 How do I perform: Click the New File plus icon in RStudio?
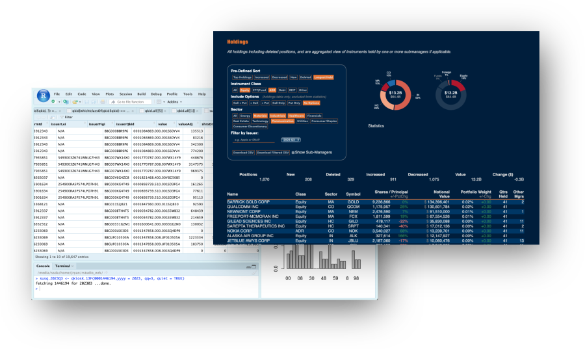[53, 101]
